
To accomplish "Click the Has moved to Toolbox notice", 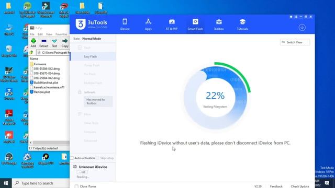I will pyautogui.click(x=98, y=101).
